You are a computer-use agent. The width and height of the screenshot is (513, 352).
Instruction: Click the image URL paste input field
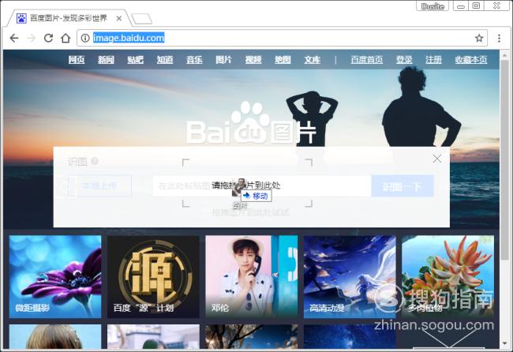coord(262,185)
